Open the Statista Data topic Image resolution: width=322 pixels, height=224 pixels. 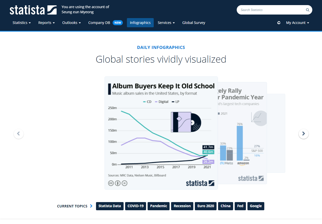point(110,206)
